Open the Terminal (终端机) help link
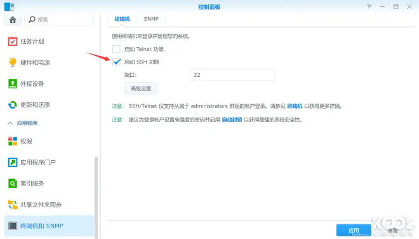 pos(295,106)
